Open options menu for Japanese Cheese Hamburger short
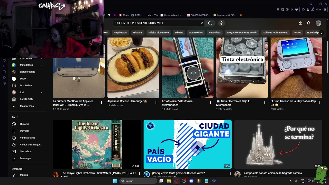Image resolution: width=329 pixels, height=185 pixels. click(x=156, y=103)
